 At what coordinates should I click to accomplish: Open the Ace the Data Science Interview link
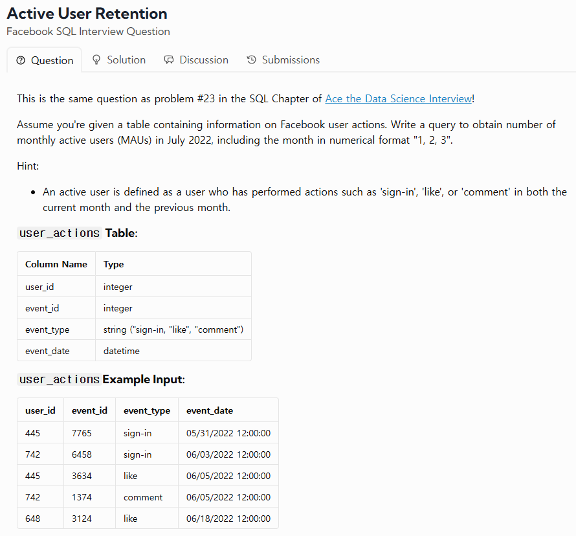(x=398, y=98)
